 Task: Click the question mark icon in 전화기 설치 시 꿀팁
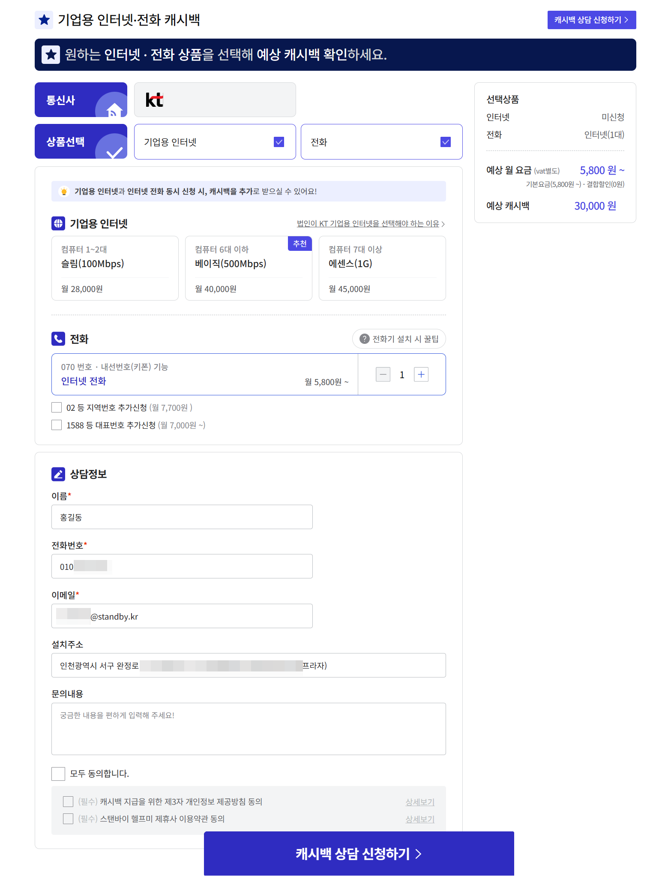pyautogui.click(x=364, y=339)
